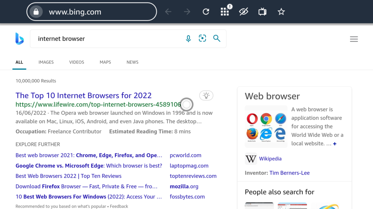Open 'Best Web Browsers 2022 | Top Ten Reviews'
Viewport: 373px width, 209px height.
click(x=68, y=176)
